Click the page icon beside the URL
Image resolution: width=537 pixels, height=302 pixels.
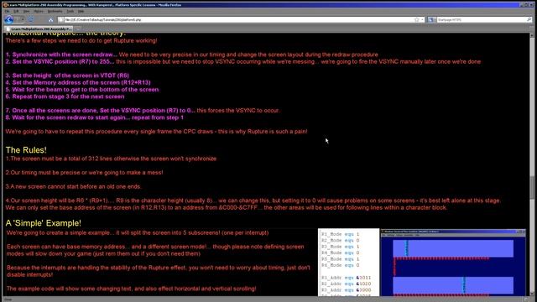tap(61, 20)
